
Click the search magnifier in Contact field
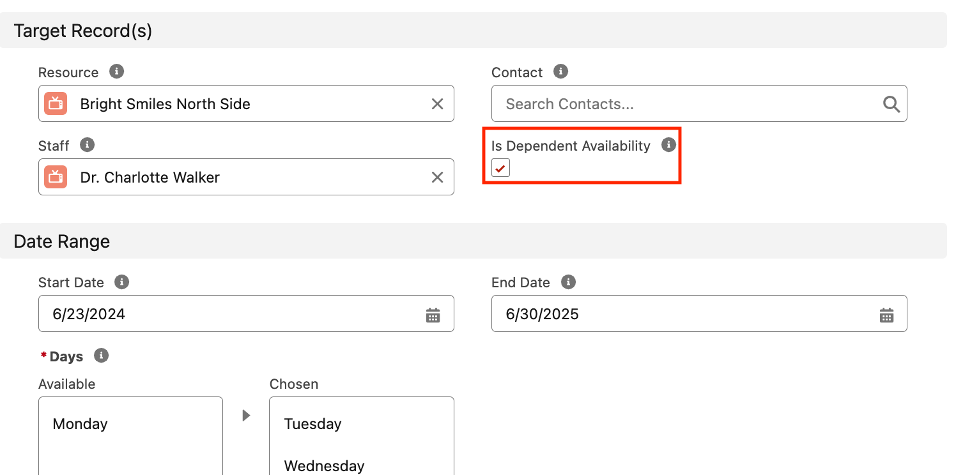tap(891, 104)
